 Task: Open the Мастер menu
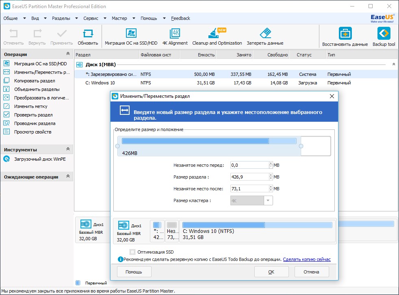(119, 18)
